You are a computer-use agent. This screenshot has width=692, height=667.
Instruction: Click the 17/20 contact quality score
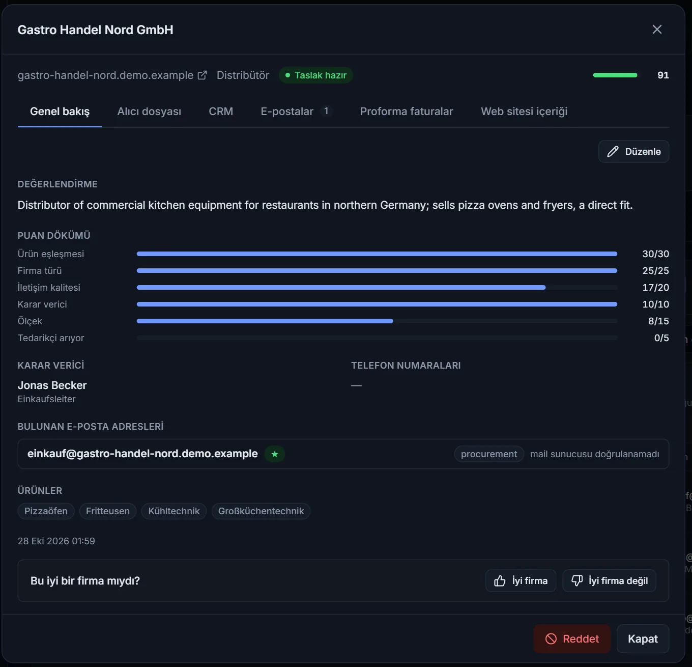click(655, 288)
